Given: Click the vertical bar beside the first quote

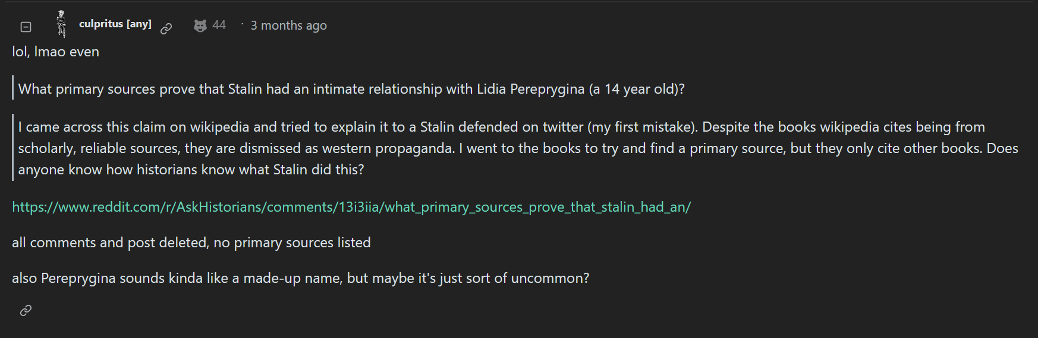Looking at the screenshot, I should tap(13, 88).
